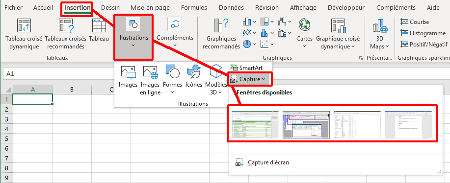Click the Cartes globe icon
450x183 pixels.
click(x=304, y=25)
